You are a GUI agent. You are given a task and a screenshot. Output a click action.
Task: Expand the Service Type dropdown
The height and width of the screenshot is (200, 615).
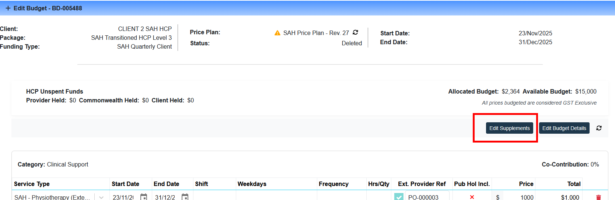tap(101, 197)
